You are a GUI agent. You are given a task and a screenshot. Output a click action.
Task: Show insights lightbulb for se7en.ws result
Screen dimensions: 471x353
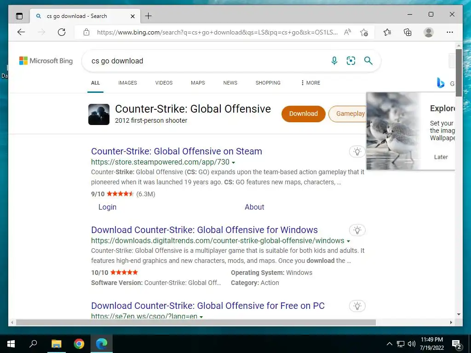click(357, 306)
